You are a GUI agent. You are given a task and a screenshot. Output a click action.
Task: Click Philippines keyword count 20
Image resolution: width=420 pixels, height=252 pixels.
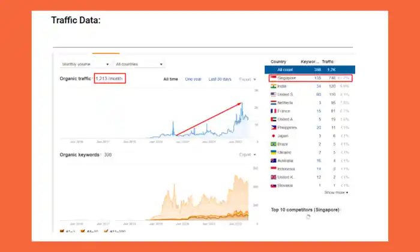[319, 127]
